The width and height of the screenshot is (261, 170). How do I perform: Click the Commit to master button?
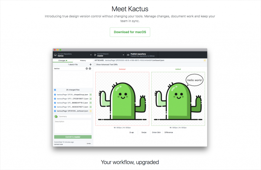[73, 137]
